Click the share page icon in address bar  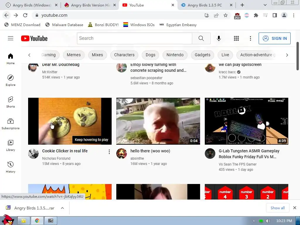(216, 15)
